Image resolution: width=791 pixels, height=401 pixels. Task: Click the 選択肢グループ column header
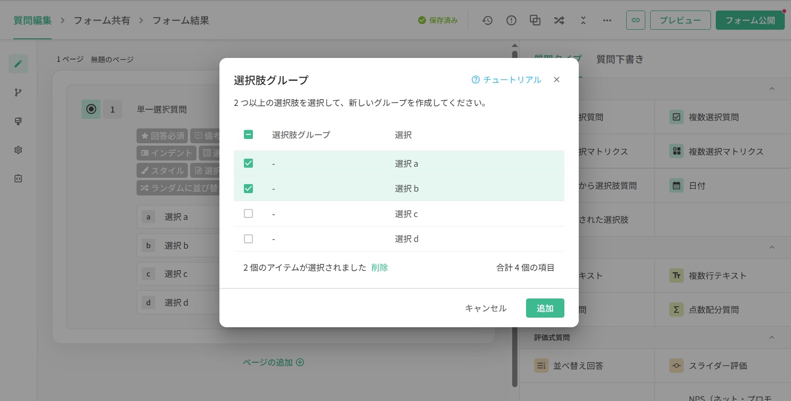pyautogui.click(x=301, y=135)
